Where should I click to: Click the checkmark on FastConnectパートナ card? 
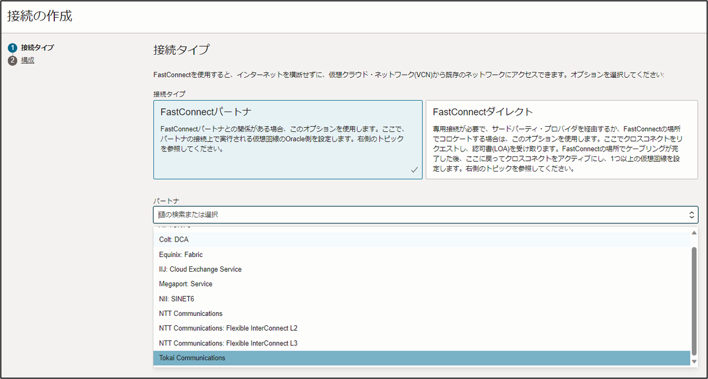(x=414, y=170)
